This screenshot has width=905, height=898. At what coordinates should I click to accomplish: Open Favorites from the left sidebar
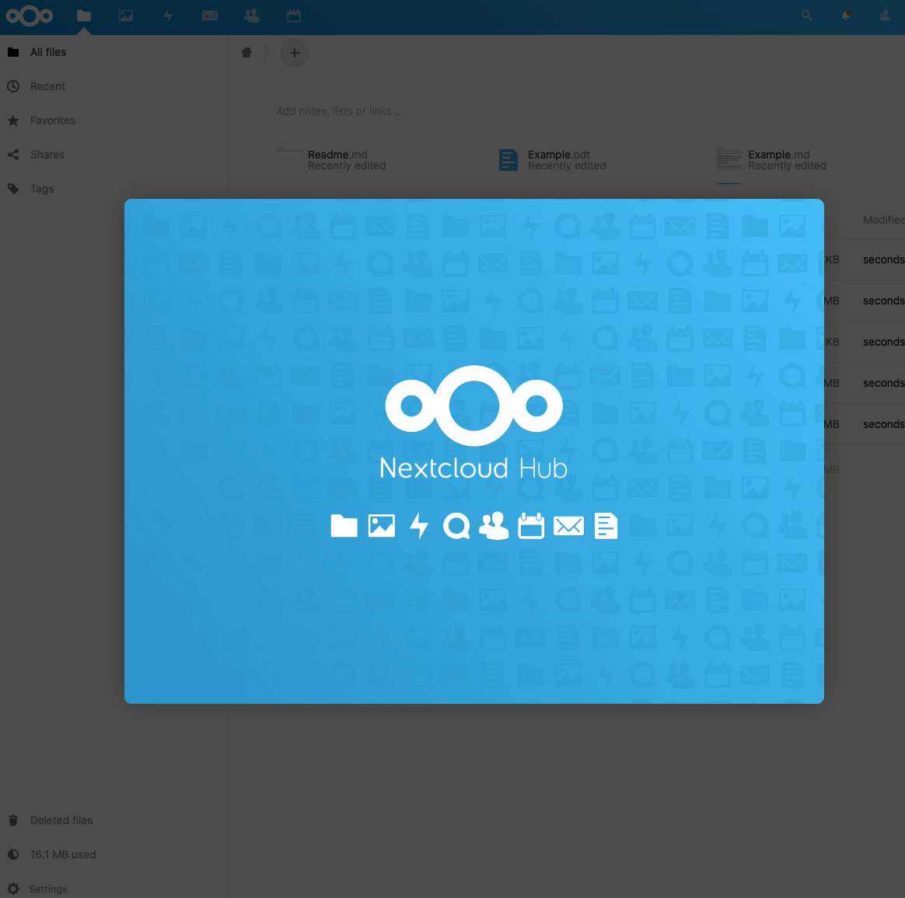point(53,120)
